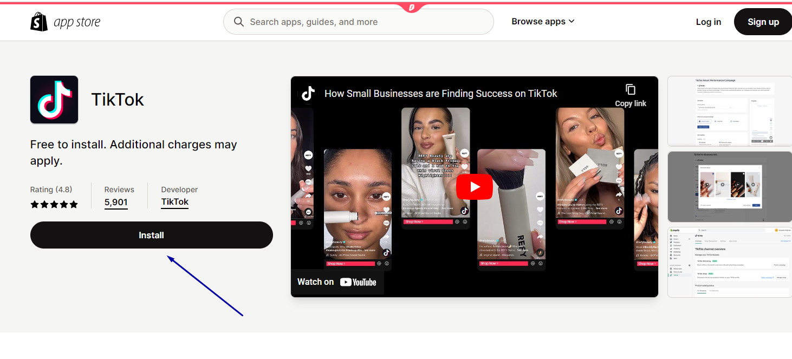Open the 5,901 reviews link
The image size is (792, 359).
pos(116,203)
